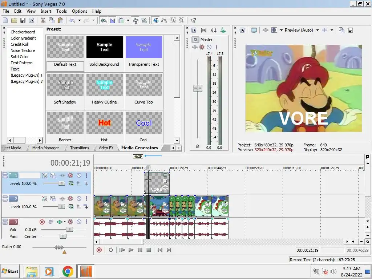Click the New project icon
This screenshot has width=372, height=279.
tap(5, 20)
